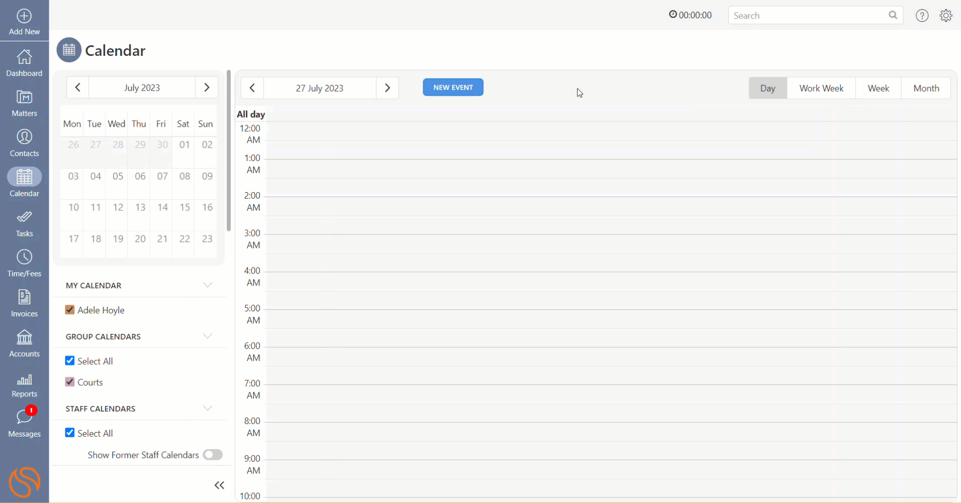Screen dimensions: 961x503
Task: Click the 1:00 AM time slot
Action: coord(611,169)
